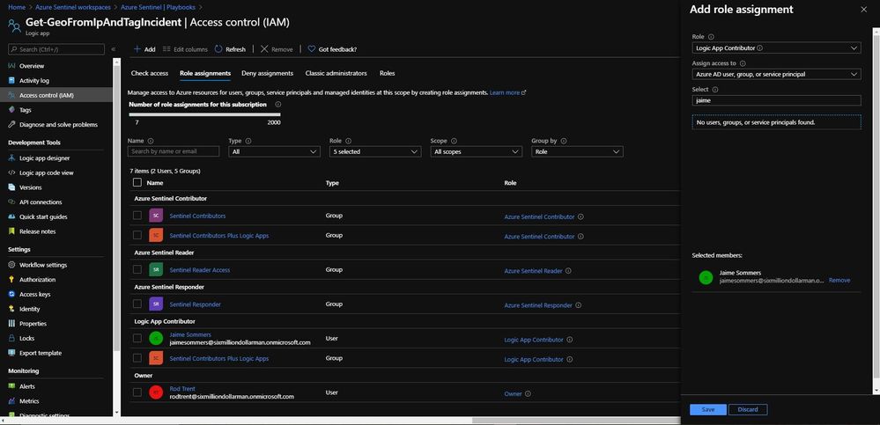Click info icon next to Owner role
This screenshot has width=880, height=425.
click(528, 393)
